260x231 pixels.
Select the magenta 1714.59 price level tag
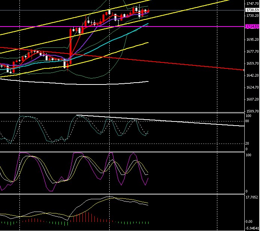tap(253, 26)
